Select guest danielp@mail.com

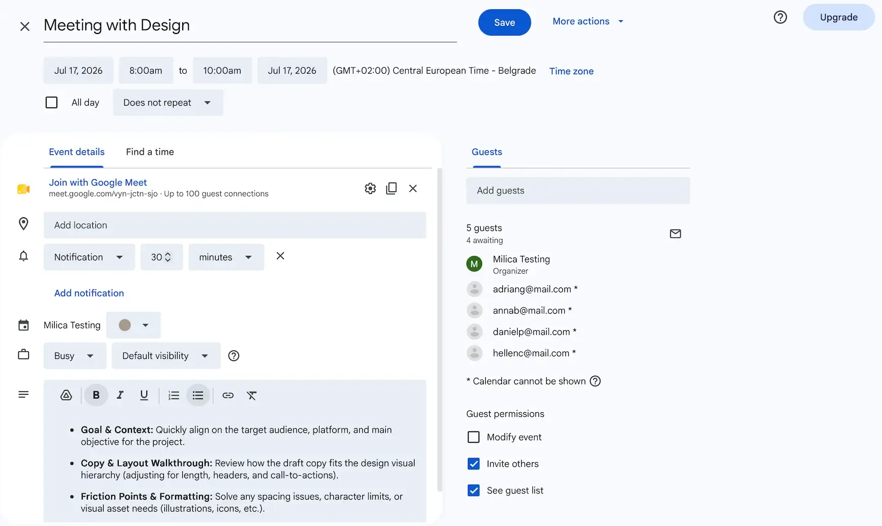click(534, 332)
